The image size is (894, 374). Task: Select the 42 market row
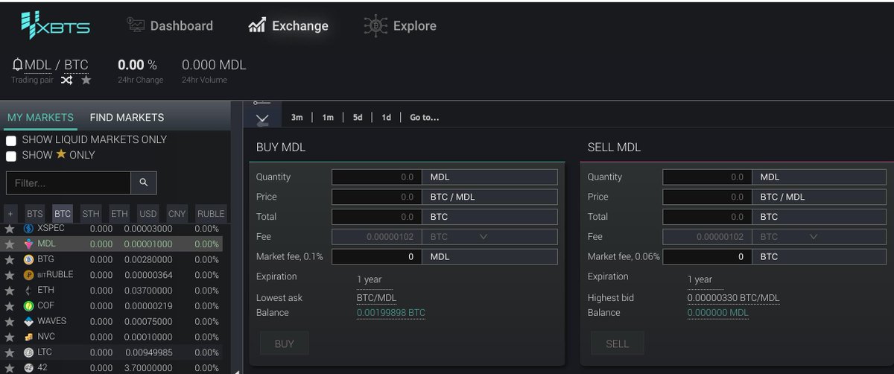click(112, 367)
